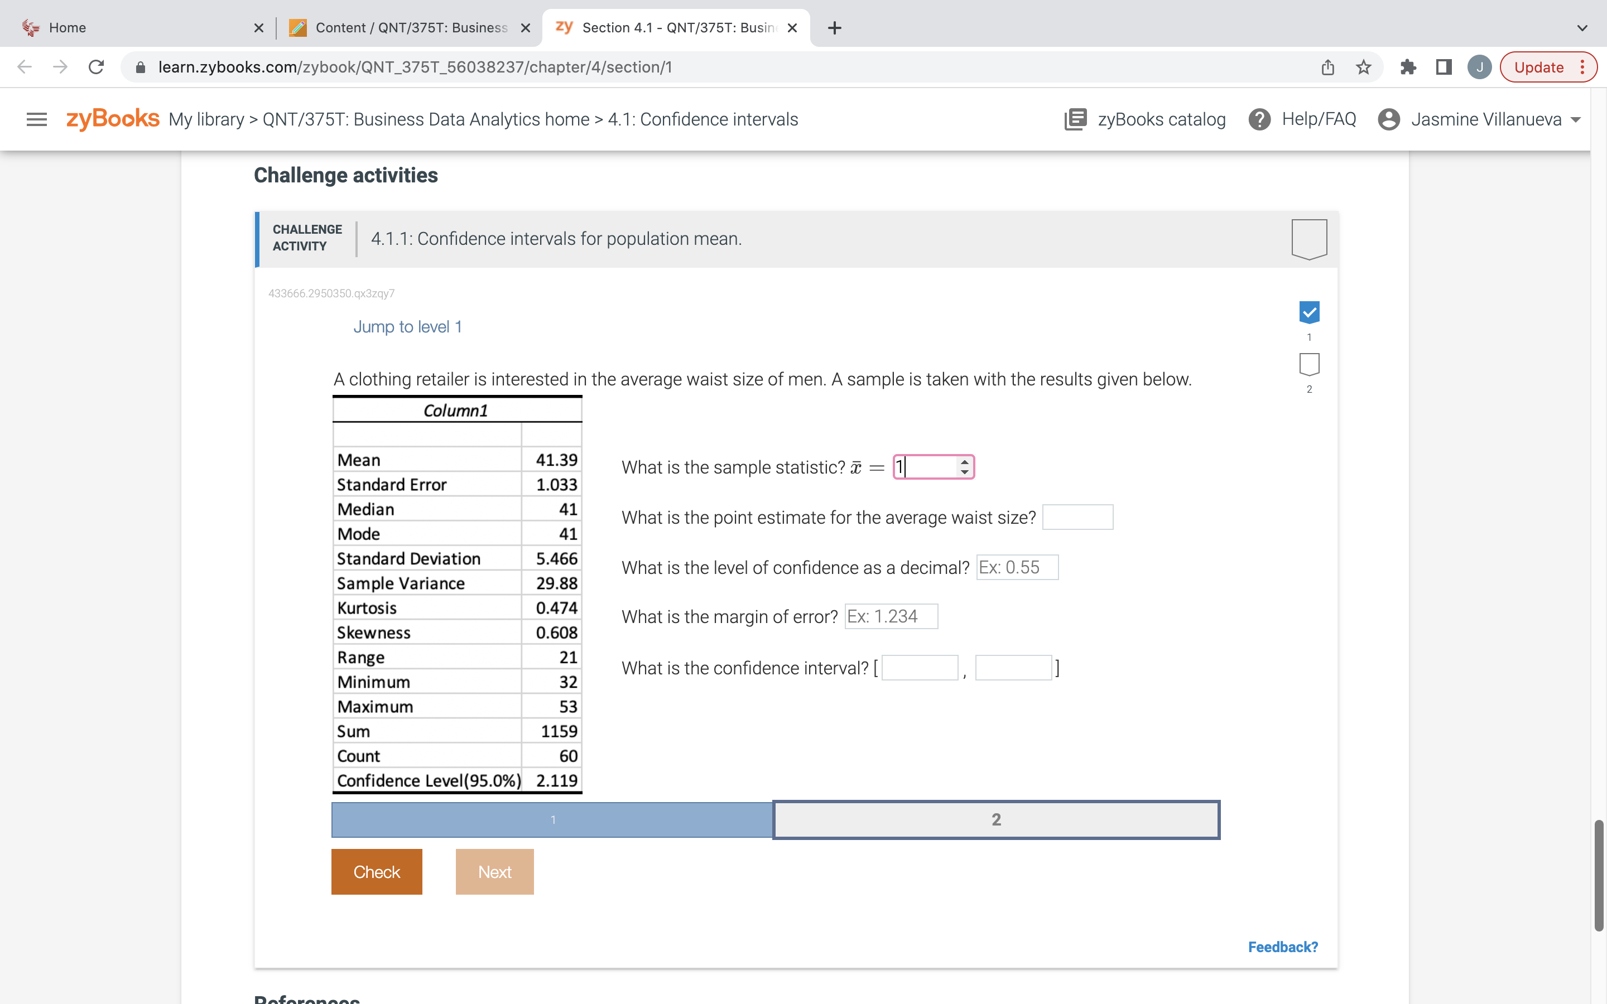
Task: Click the margin of error input field
Action: click(891, 617)
